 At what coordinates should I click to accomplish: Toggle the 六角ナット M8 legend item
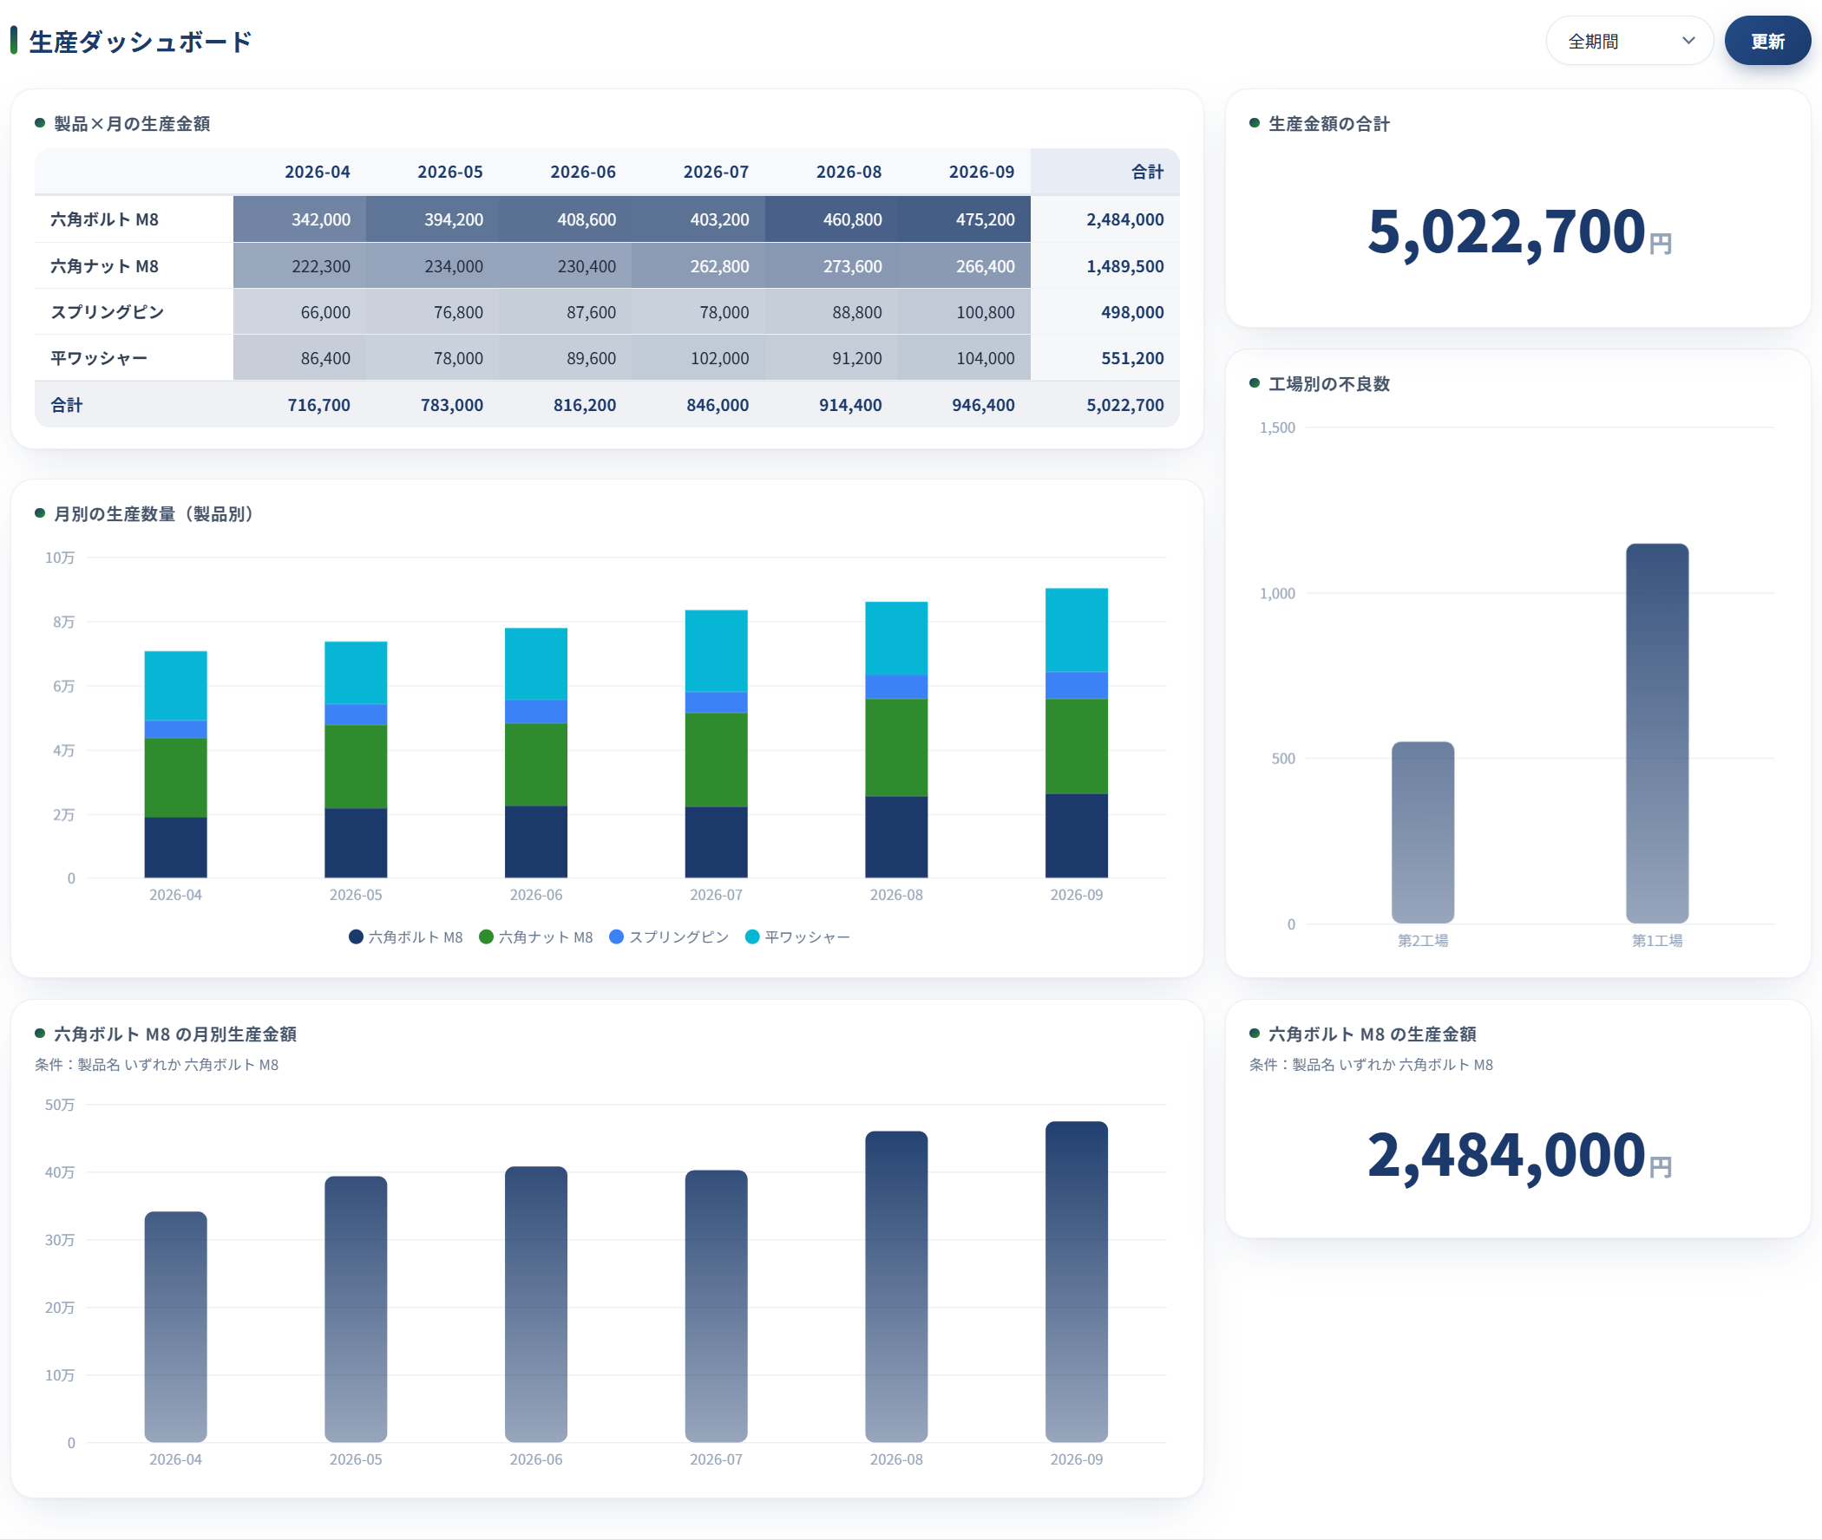[536, 936]
